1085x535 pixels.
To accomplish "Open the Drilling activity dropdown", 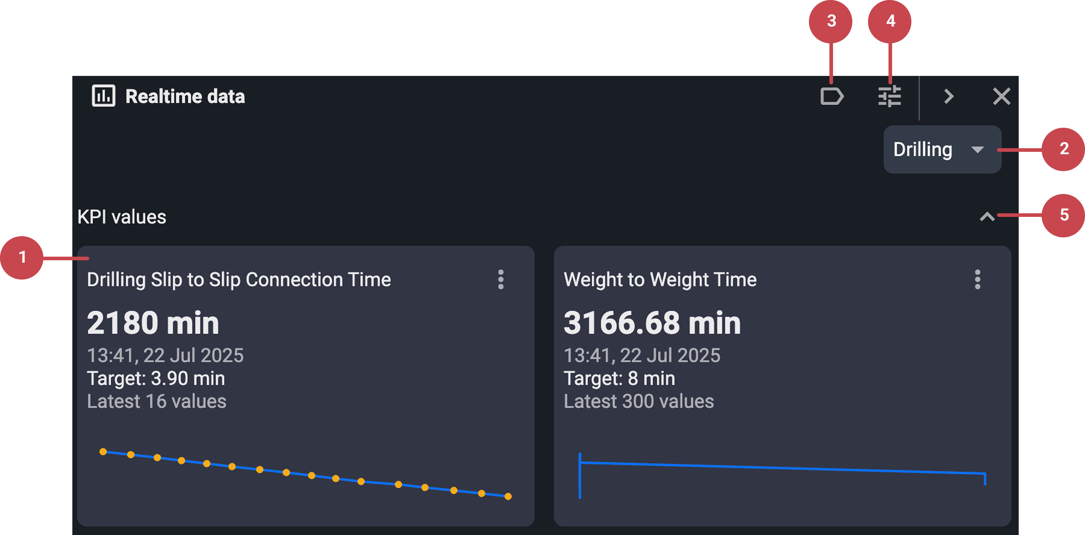I will tap(941, 149).
